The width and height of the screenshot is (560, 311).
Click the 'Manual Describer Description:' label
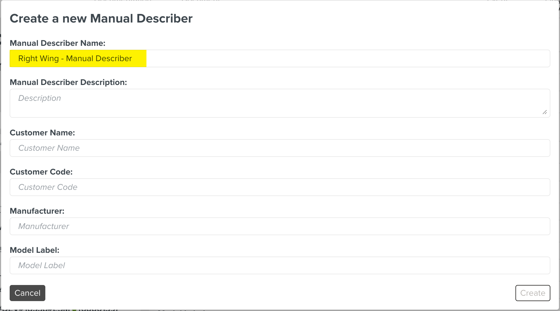pos(68,82)
